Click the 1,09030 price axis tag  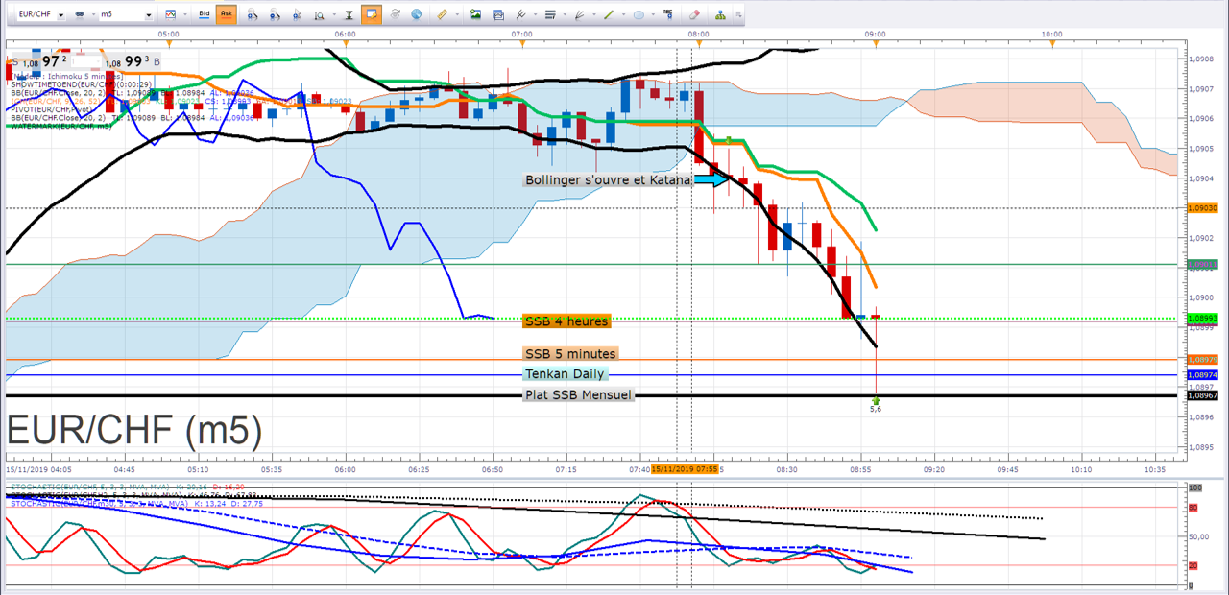click(x=1203, y=207)
